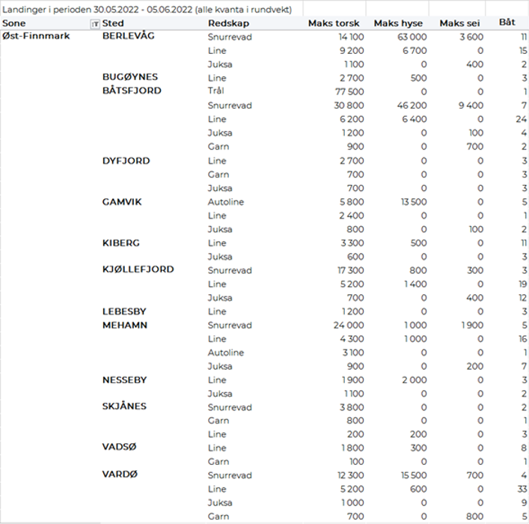The image size is (529, 524).
Task: Select the MEHAMN place label
Action: coord(124,325)
